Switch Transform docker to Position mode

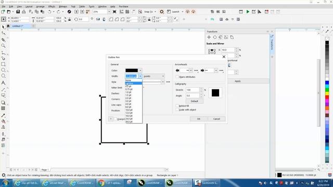tap(209, 37)
